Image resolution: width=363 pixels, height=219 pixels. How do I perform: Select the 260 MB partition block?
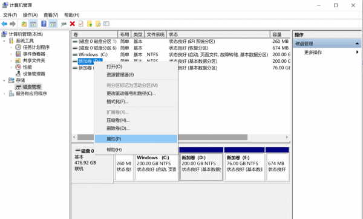124,167
